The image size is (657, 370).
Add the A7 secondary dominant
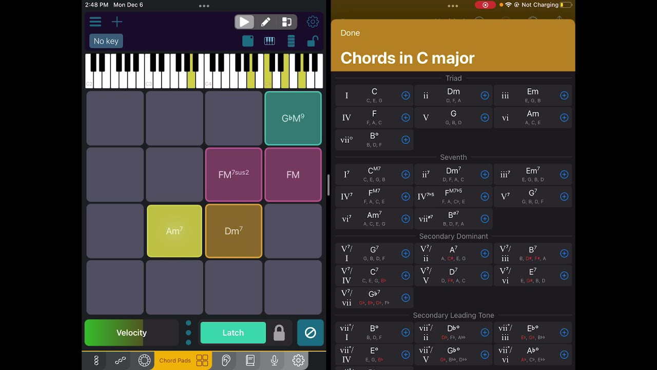[485, 253]
